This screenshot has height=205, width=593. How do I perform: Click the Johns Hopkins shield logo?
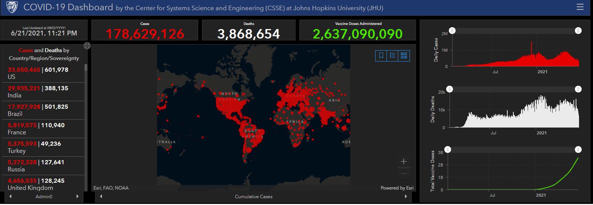(x=12, y=7)
